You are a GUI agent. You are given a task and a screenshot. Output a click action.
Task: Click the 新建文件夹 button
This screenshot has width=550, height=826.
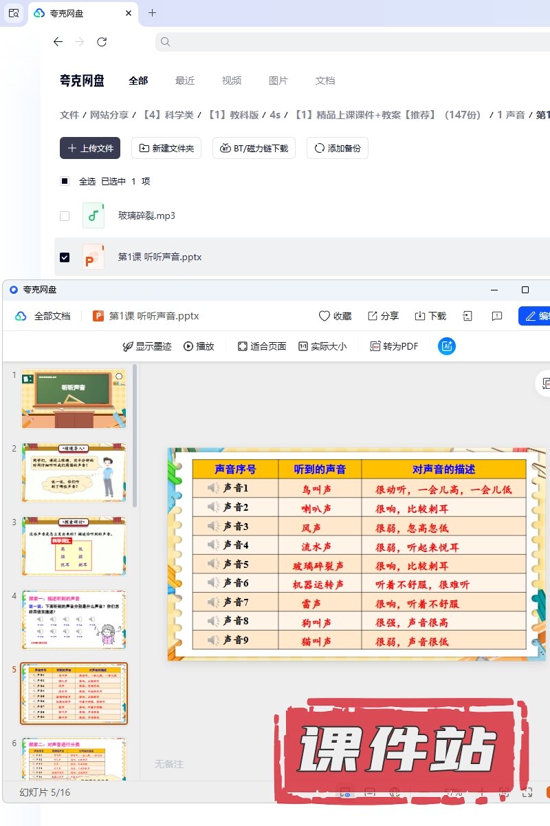166,148
